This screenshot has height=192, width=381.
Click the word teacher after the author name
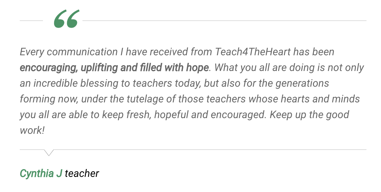82,173
